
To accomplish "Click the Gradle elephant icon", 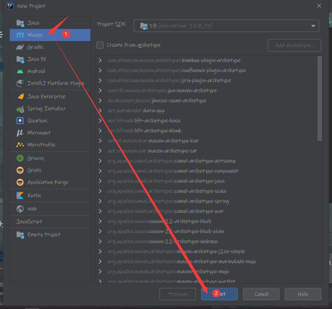I will pyautogui.click(x=20, y=47).
